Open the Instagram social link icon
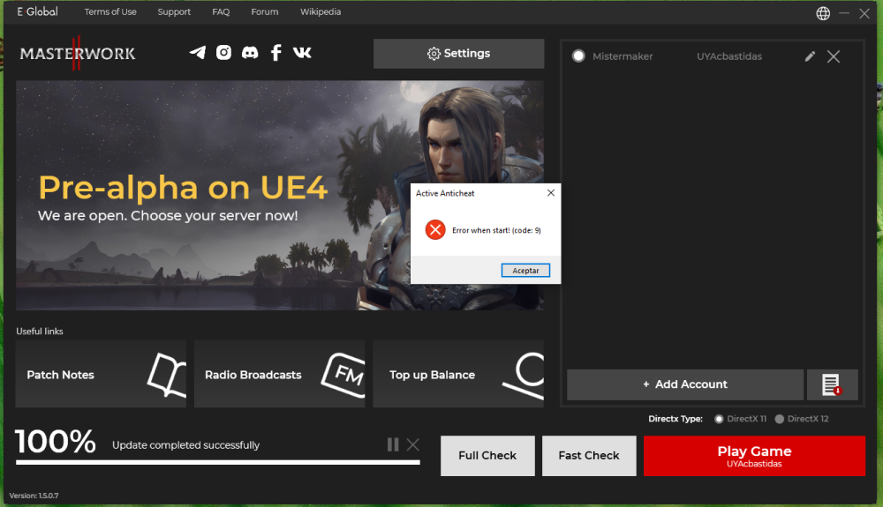This screenshot has width=883, height=507. (x=224, y=53)
